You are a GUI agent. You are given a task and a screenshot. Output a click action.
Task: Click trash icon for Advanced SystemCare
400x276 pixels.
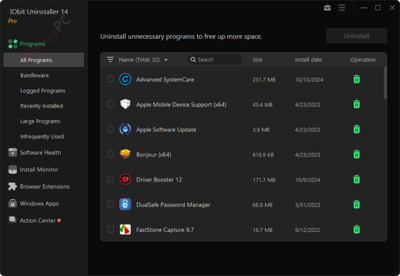click(x=357, y=79)
